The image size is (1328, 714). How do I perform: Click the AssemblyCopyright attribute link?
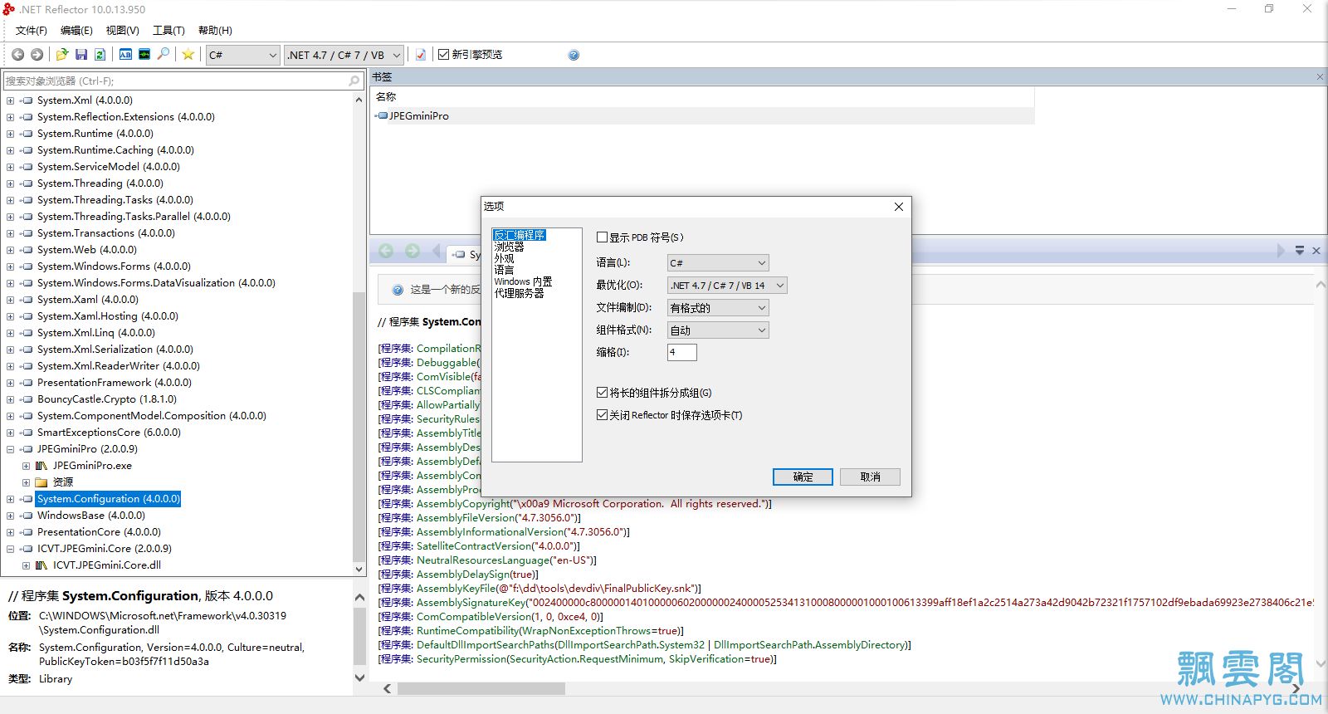coord(463,504)
